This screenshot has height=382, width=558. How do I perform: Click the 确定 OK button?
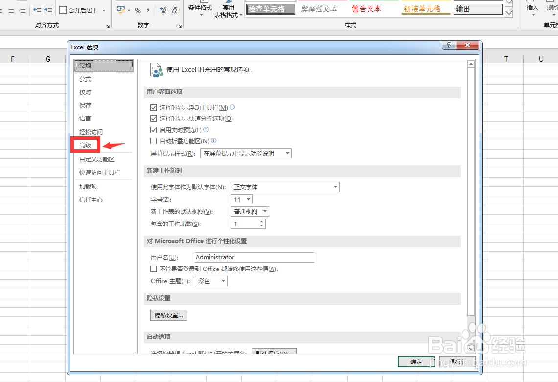click(416, 362)
